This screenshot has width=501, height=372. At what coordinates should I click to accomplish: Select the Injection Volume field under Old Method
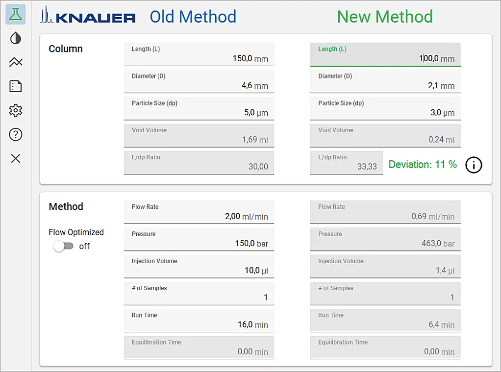pyautogui.click(x=199, y=266)
